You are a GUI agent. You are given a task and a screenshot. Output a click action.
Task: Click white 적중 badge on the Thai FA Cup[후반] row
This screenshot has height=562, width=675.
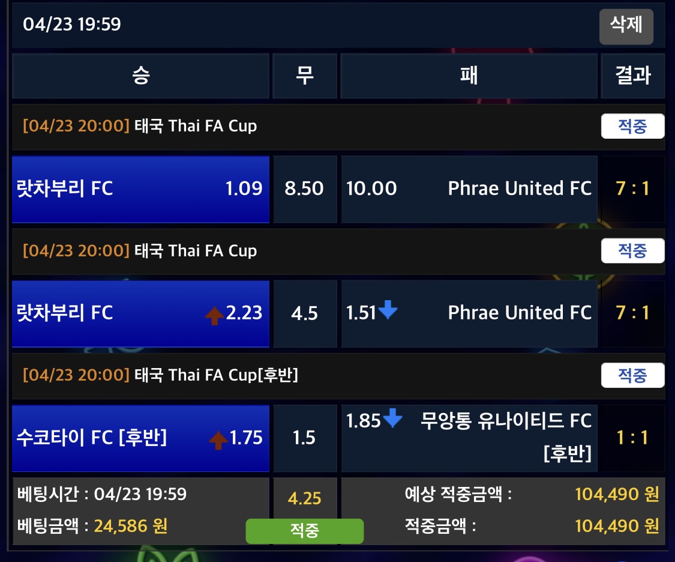[632, 376]
